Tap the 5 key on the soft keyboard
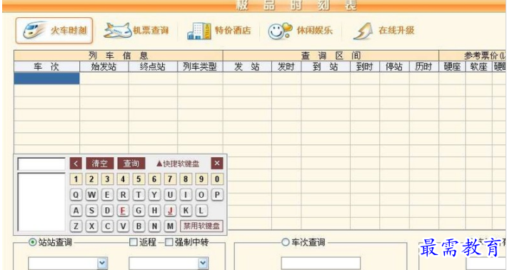Viewport: 507px width, 270px height. tap(139, 179)
